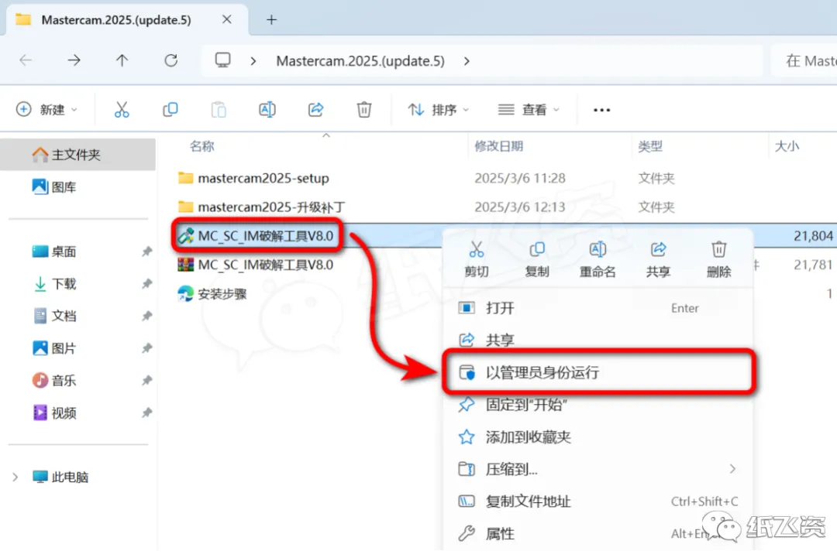837x551 pixels.
Task: Click 复制 in the context menu
Action: coord(536,259)
